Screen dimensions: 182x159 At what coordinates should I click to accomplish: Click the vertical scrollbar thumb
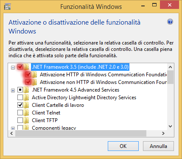(x=171, y=77)
